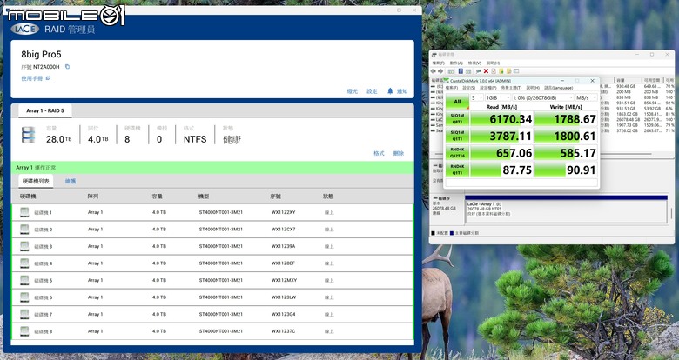679x360 pixels.
Task: Open CrystalDiskMark 設定(S) settings menu
Action: click(468, 88)
